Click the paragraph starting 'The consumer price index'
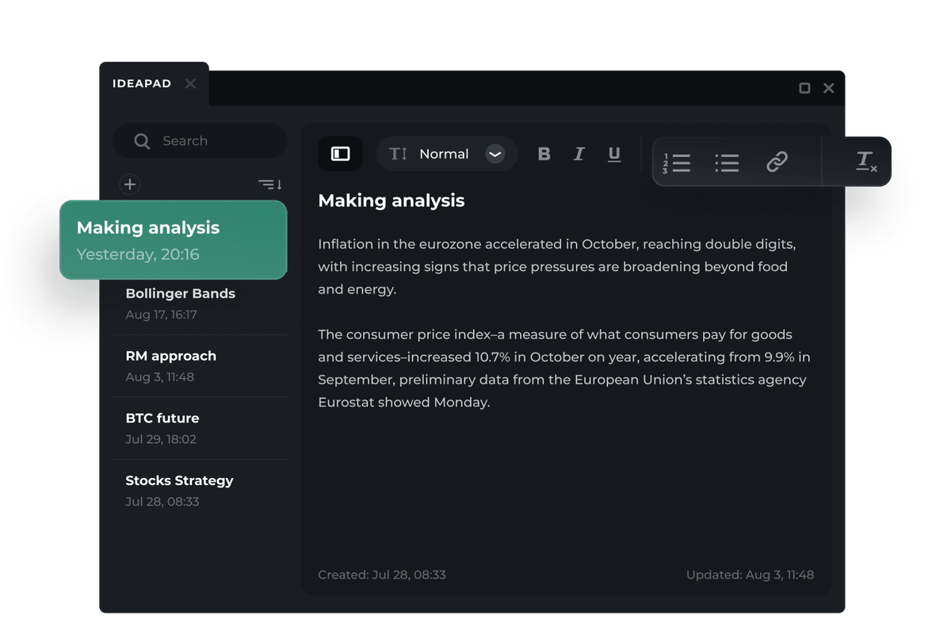Screen dimensions: 951x642 coord(564,369)
